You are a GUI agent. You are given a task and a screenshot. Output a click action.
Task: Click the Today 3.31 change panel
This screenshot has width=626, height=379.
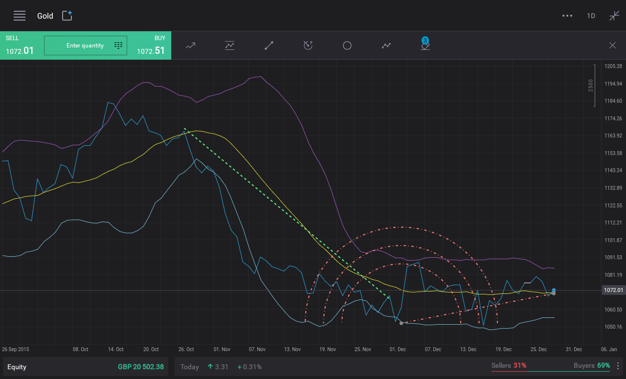221,367
